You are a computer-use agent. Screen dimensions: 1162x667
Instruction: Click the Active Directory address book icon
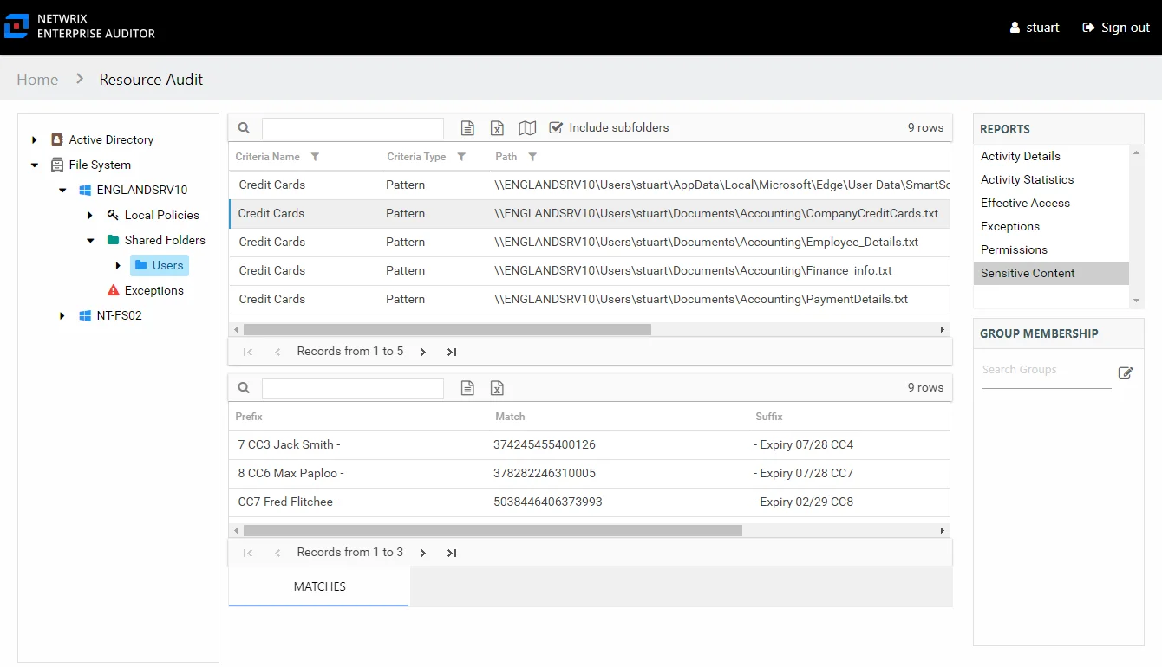[x=57, y=139]
